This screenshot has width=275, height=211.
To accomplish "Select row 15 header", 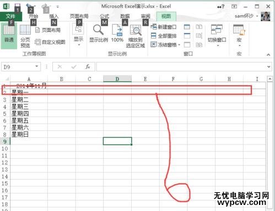I will click(x=5, y=184).
